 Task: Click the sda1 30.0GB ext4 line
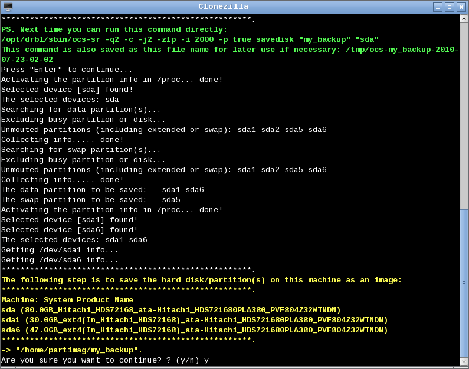195,320
